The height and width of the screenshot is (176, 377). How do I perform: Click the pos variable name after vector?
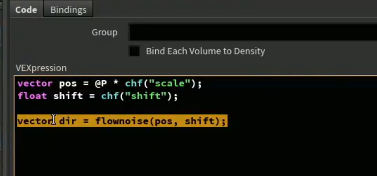68,84
